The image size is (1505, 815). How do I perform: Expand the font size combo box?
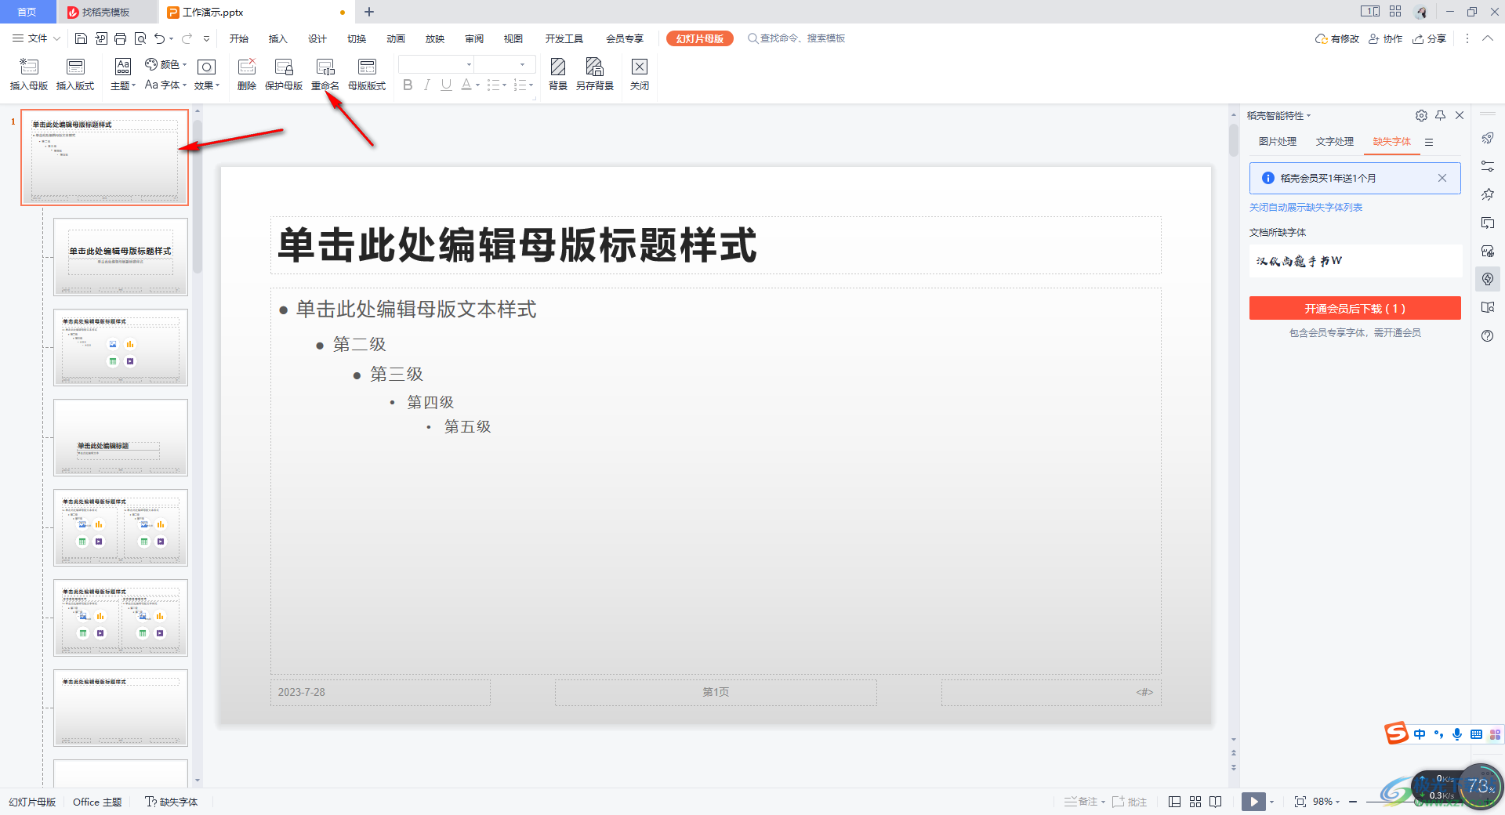[523, 64]
